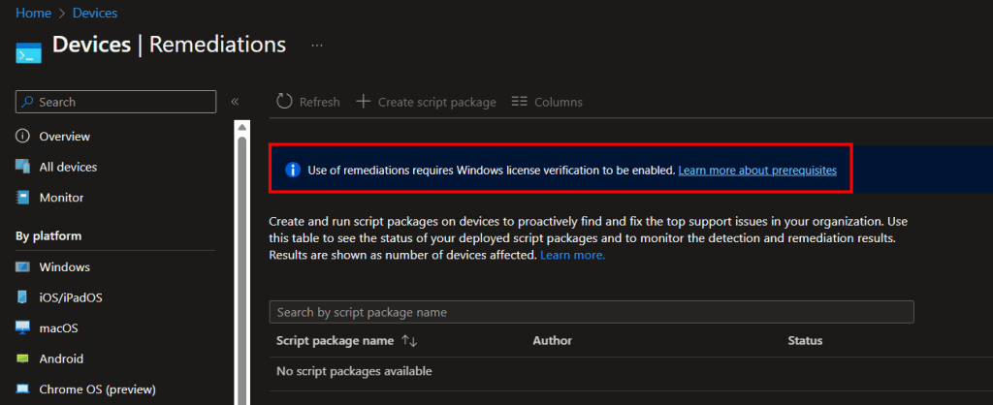Screen dimensions: 993x405
Task: Focus the Search by script package name field
Action: (592, 312)
